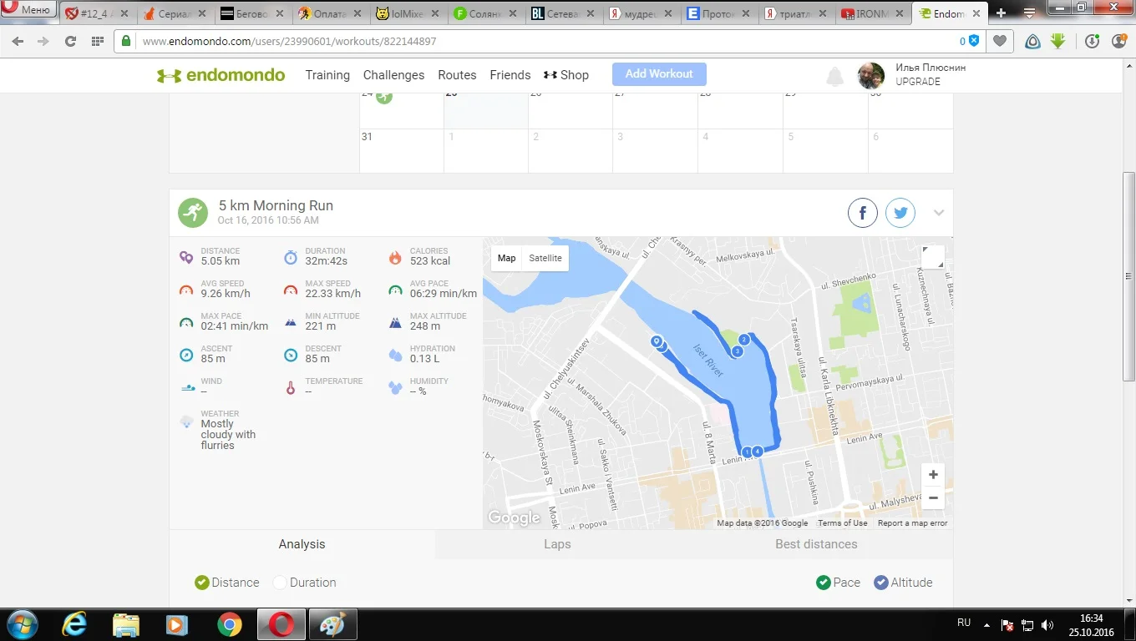1136x641 pixels.
Task: Click the Endomondo logo
Action: pos(221,75)
